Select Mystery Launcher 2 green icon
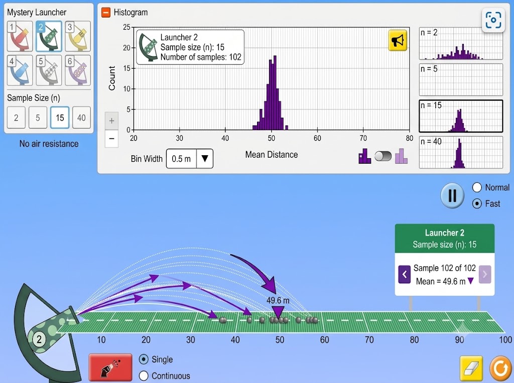514x383 pixels. click(x=49, y=37)
